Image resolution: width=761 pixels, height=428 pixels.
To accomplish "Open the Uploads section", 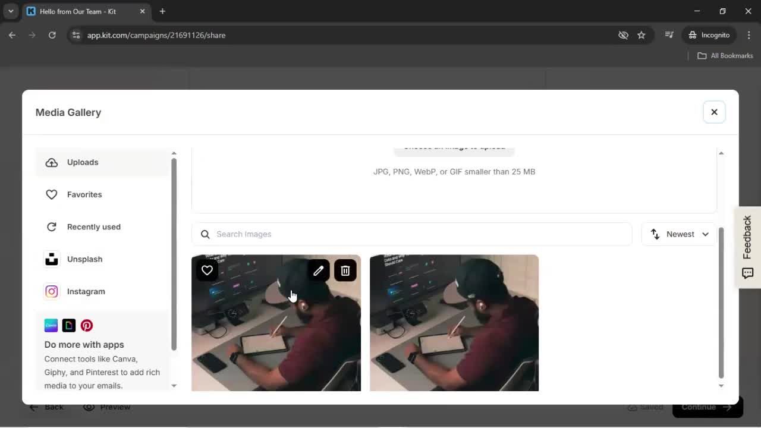I will tap(83, 162).
